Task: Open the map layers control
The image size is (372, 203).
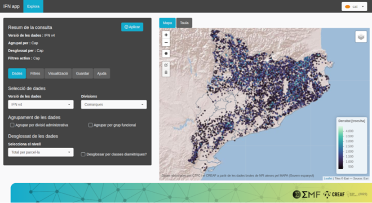Action: [361, 37]
